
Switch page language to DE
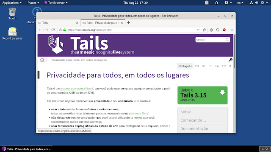point(204,66)
